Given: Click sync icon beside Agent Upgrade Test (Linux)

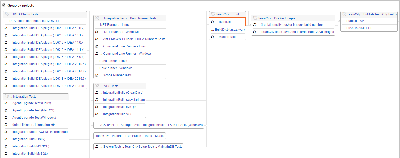Looking at the screenshot, I should pyautogui.click(x=6, y=103).
